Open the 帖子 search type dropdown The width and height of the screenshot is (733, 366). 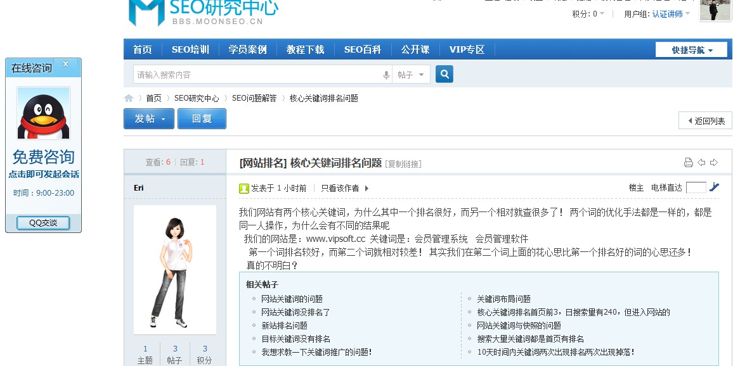411,75
